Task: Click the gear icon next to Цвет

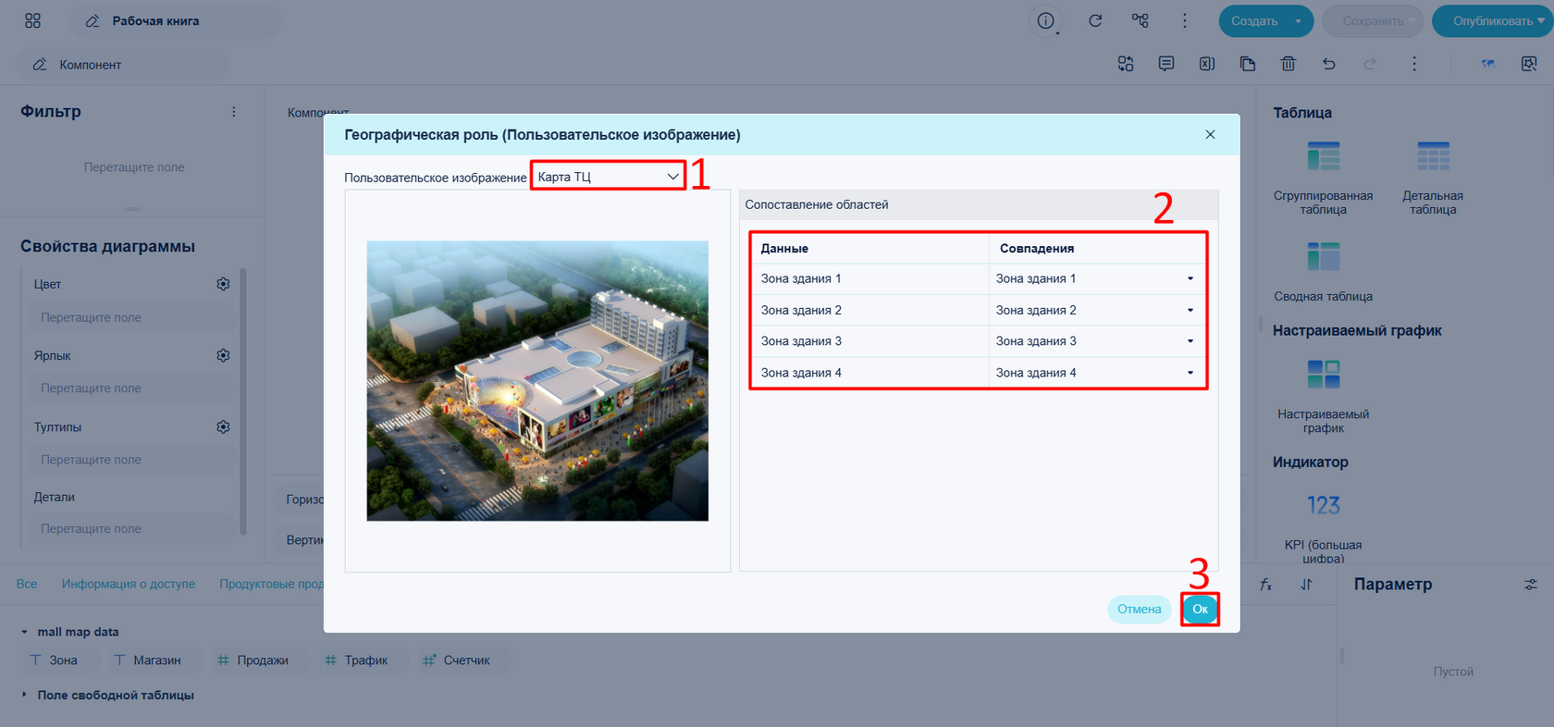Action: click(223, 284)
